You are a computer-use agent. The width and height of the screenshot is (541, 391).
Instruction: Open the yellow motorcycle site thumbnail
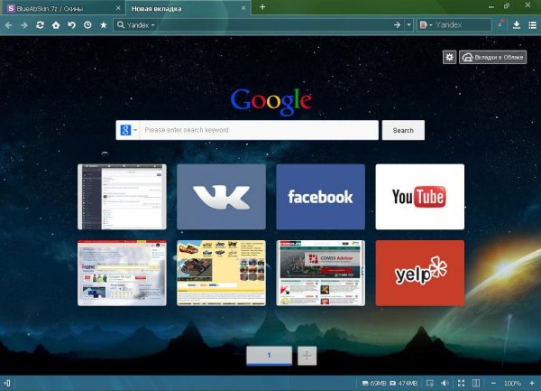point(221,273)
